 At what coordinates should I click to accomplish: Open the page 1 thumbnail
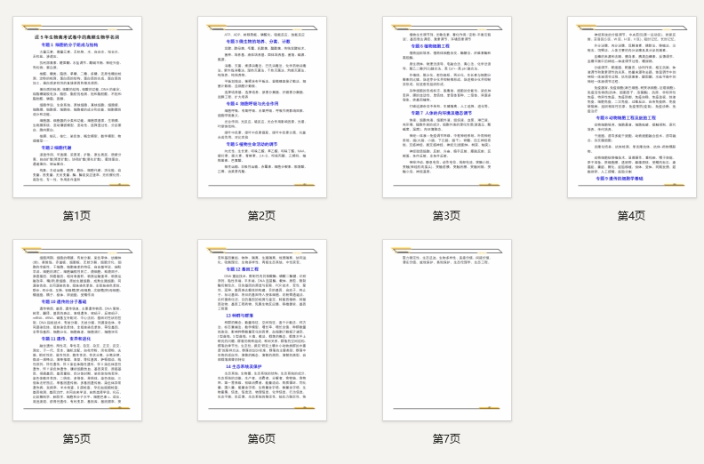point(77,107)
